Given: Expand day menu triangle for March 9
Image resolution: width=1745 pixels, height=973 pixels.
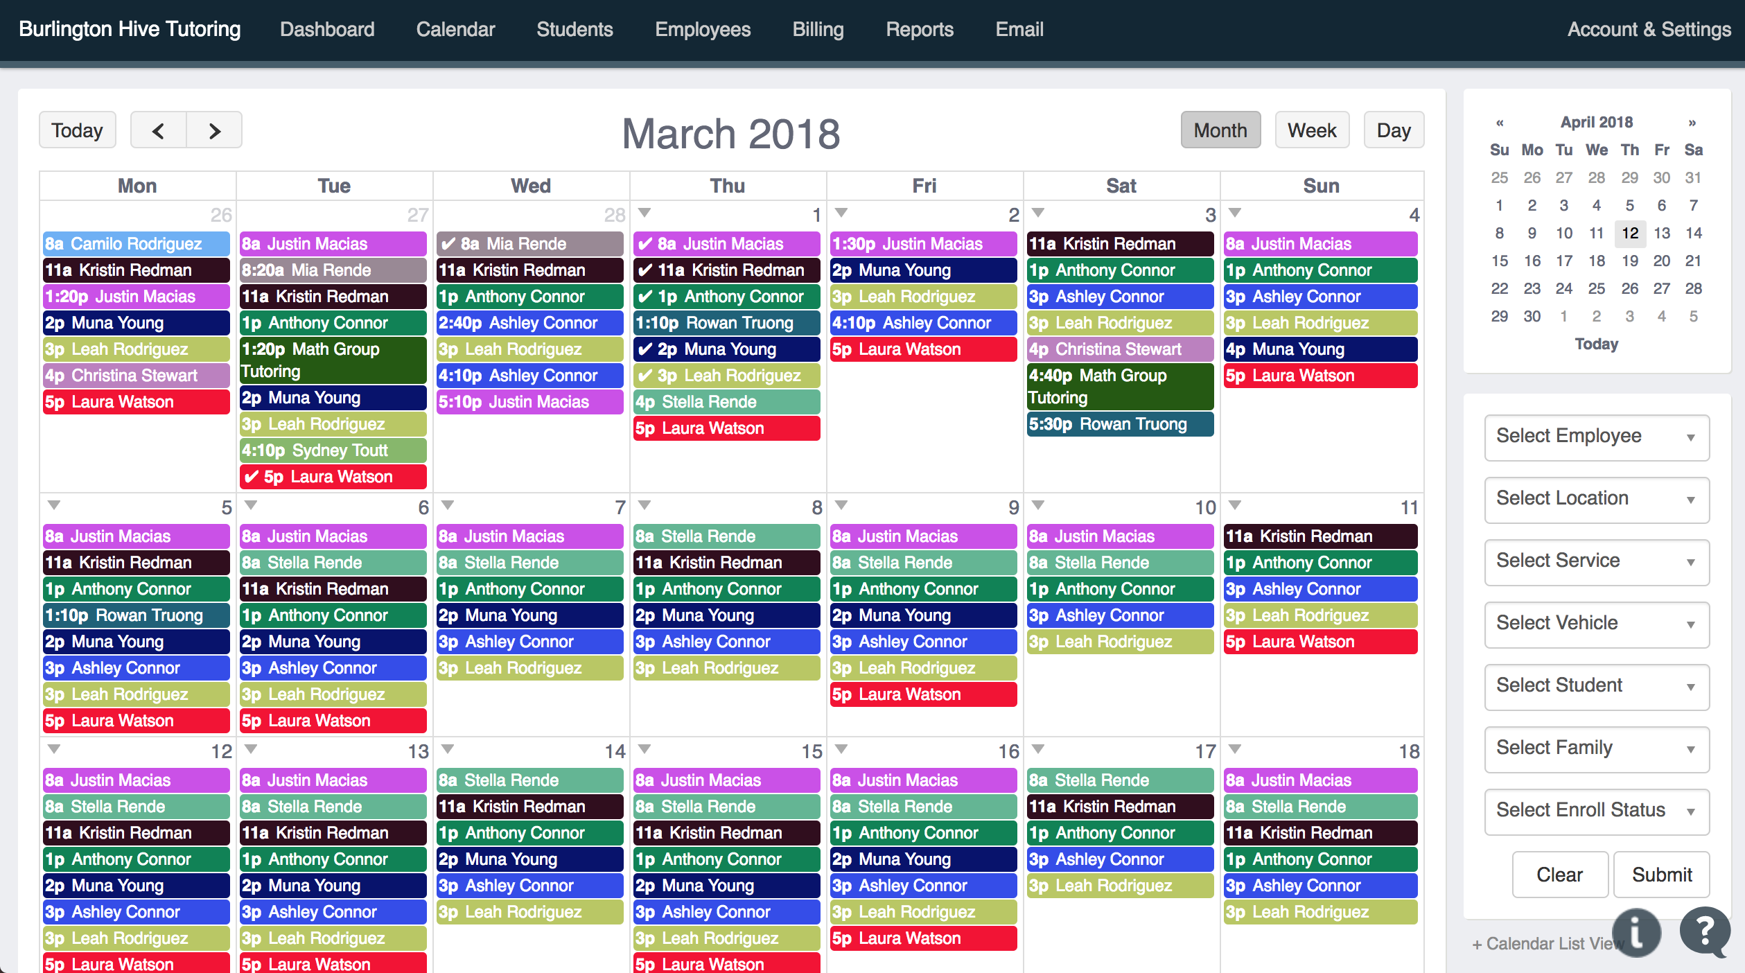Looking at the screenshot, I should (x=841, y=505).
